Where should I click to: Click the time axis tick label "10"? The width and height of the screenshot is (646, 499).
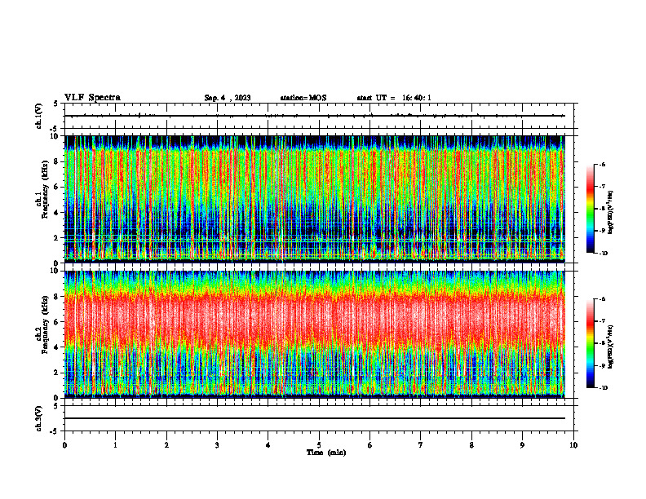(573, 445)
